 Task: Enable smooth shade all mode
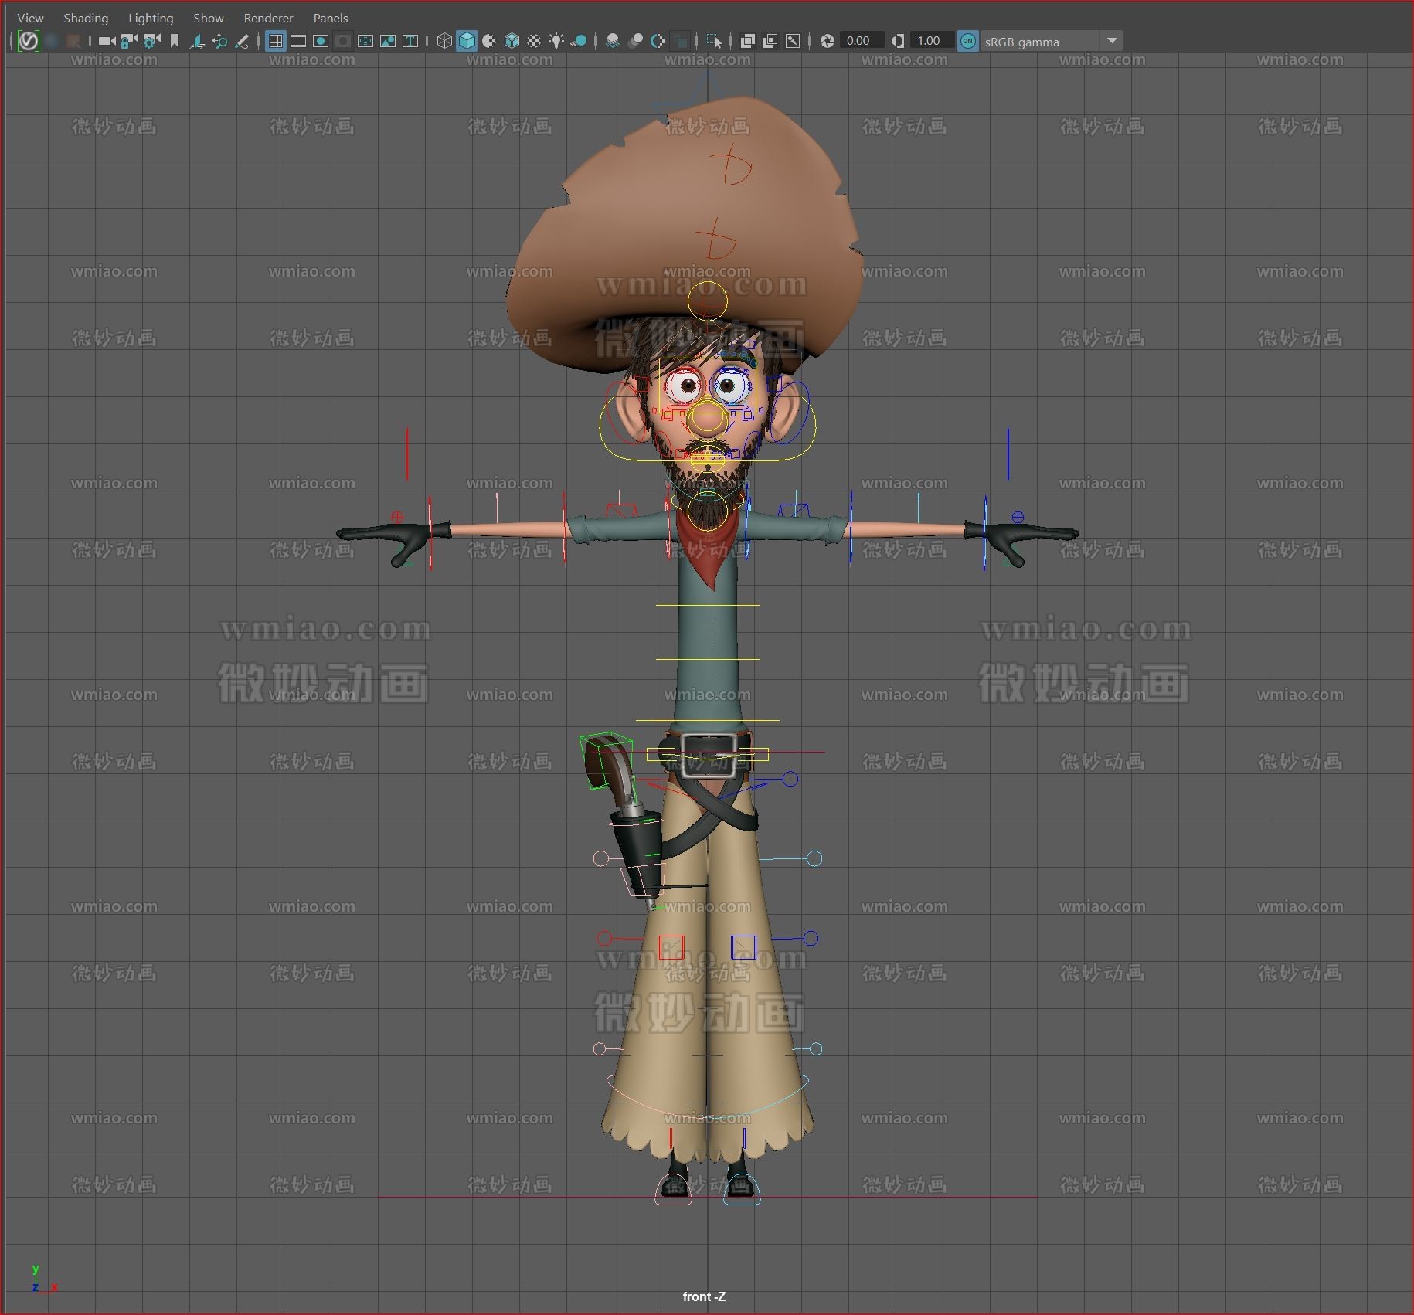[x=467, y=41]
